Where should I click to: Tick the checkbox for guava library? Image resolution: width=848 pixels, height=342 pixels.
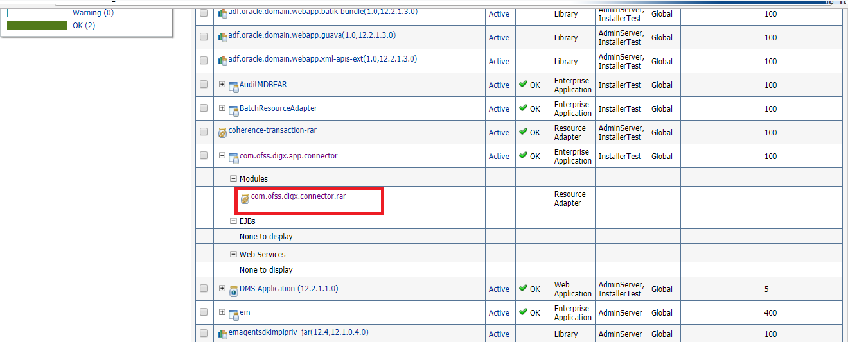(204, 37)
